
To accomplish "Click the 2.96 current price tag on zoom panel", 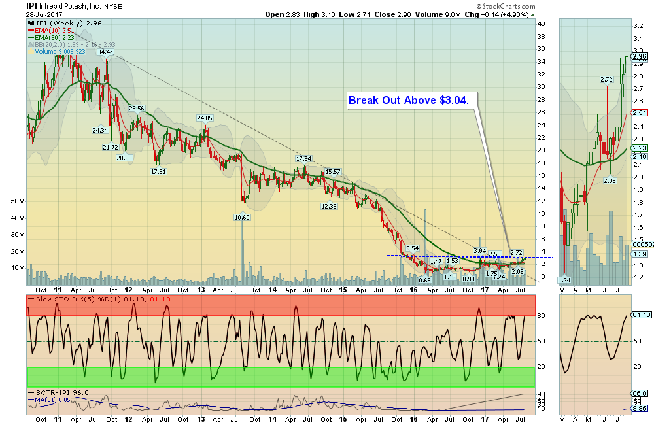I will (x=640, y=56).
